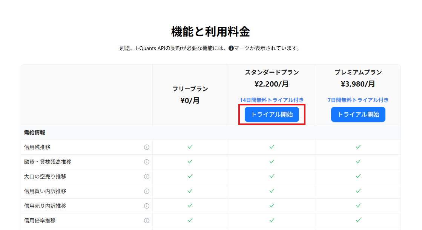The width and height of the screenshot is (422, 230).
Task: Click info icon beside 信用買い内訳推移
Action: coord(147,191)
